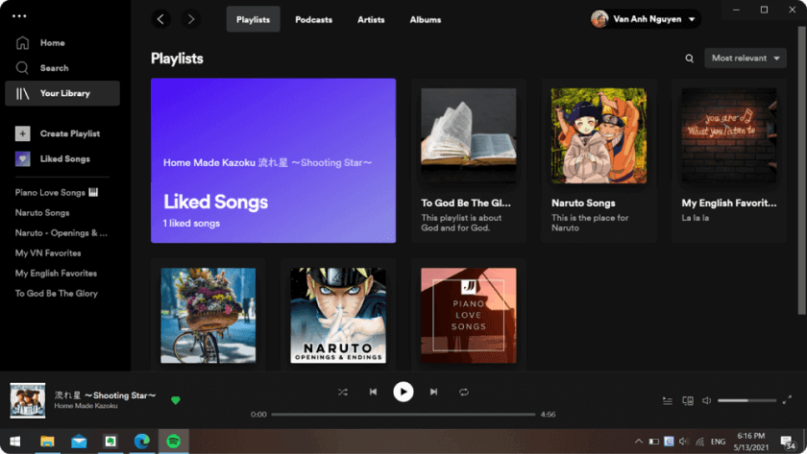Skip to the previous track
This screenshot has height=454, width=807.
(373, 392)
